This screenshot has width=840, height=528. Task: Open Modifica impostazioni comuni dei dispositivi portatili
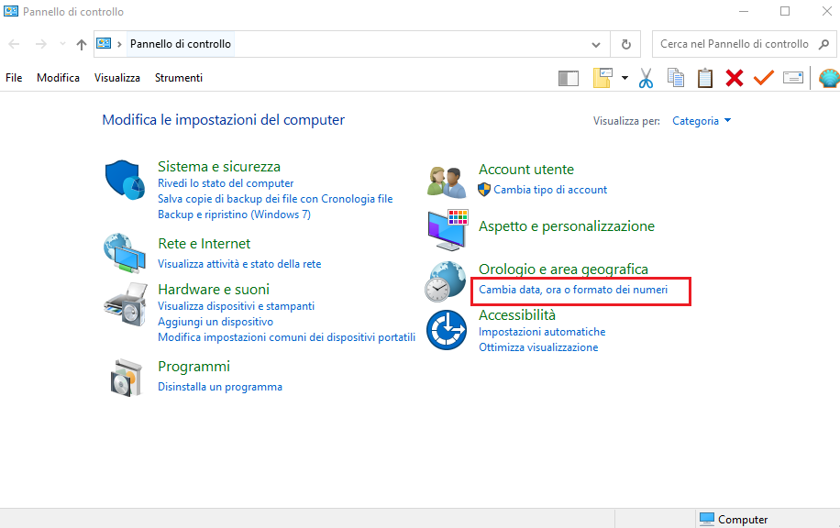tap(287, 337)
